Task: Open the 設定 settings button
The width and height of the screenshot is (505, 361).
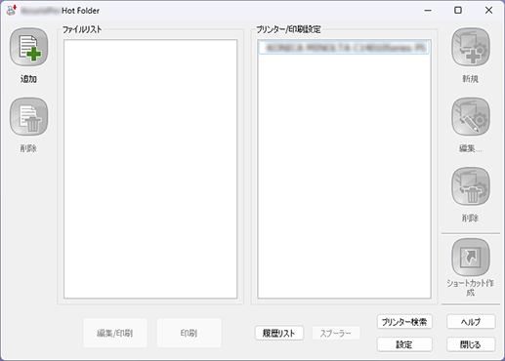Action: (404, 344)
